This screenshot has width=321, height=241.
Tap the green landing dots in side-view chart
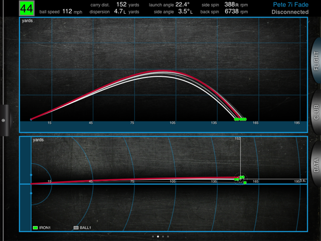(x=240, y=119)
